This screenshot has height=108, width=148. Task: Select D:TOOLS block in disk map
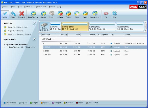[x=75, y=27]
